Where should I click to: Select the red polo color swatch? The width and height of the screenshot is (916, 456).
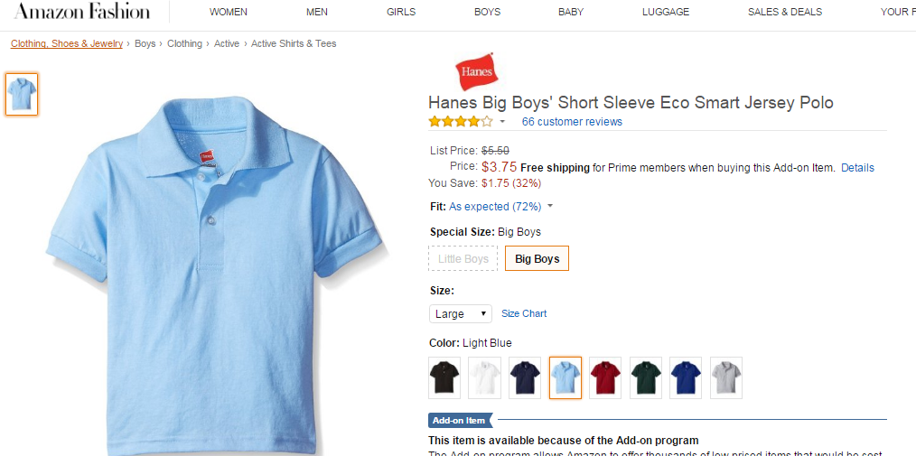click(605, 377)
